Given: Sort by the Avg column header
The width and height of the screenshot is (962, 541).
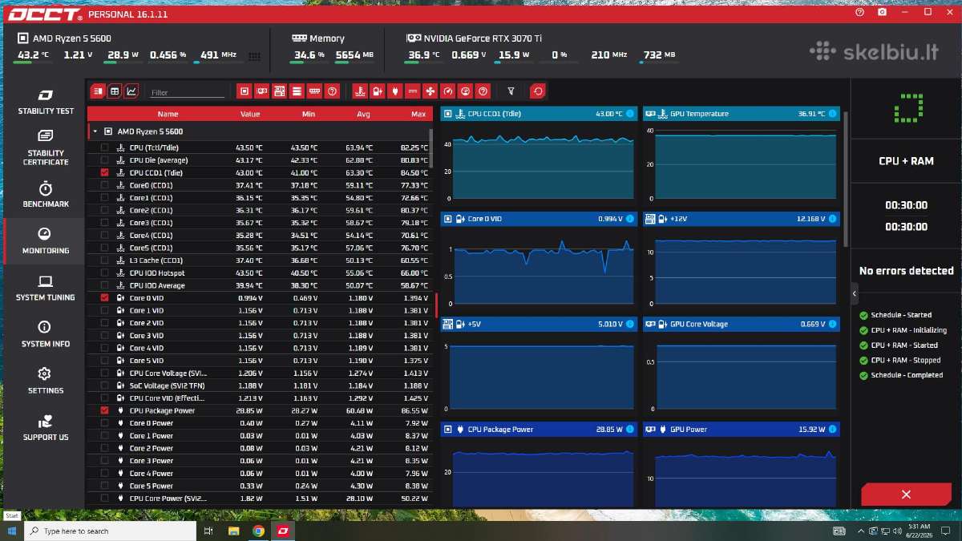Looking at the screenshot, I should pos(363,114).
